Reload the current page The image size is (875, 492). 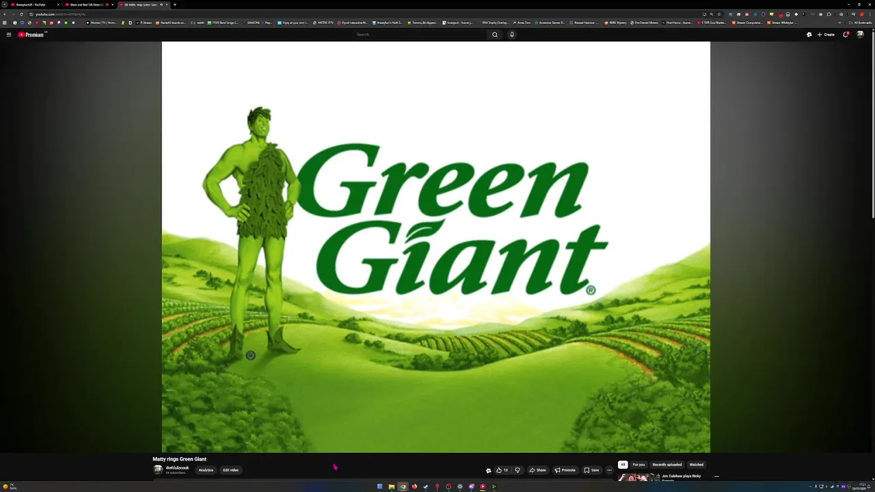pos(21,14)
